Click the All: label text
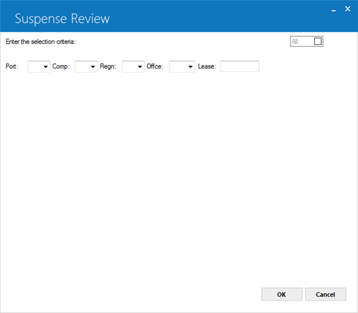Image resolution: width=358 pixels, height=313 pixels. point(296,42)
